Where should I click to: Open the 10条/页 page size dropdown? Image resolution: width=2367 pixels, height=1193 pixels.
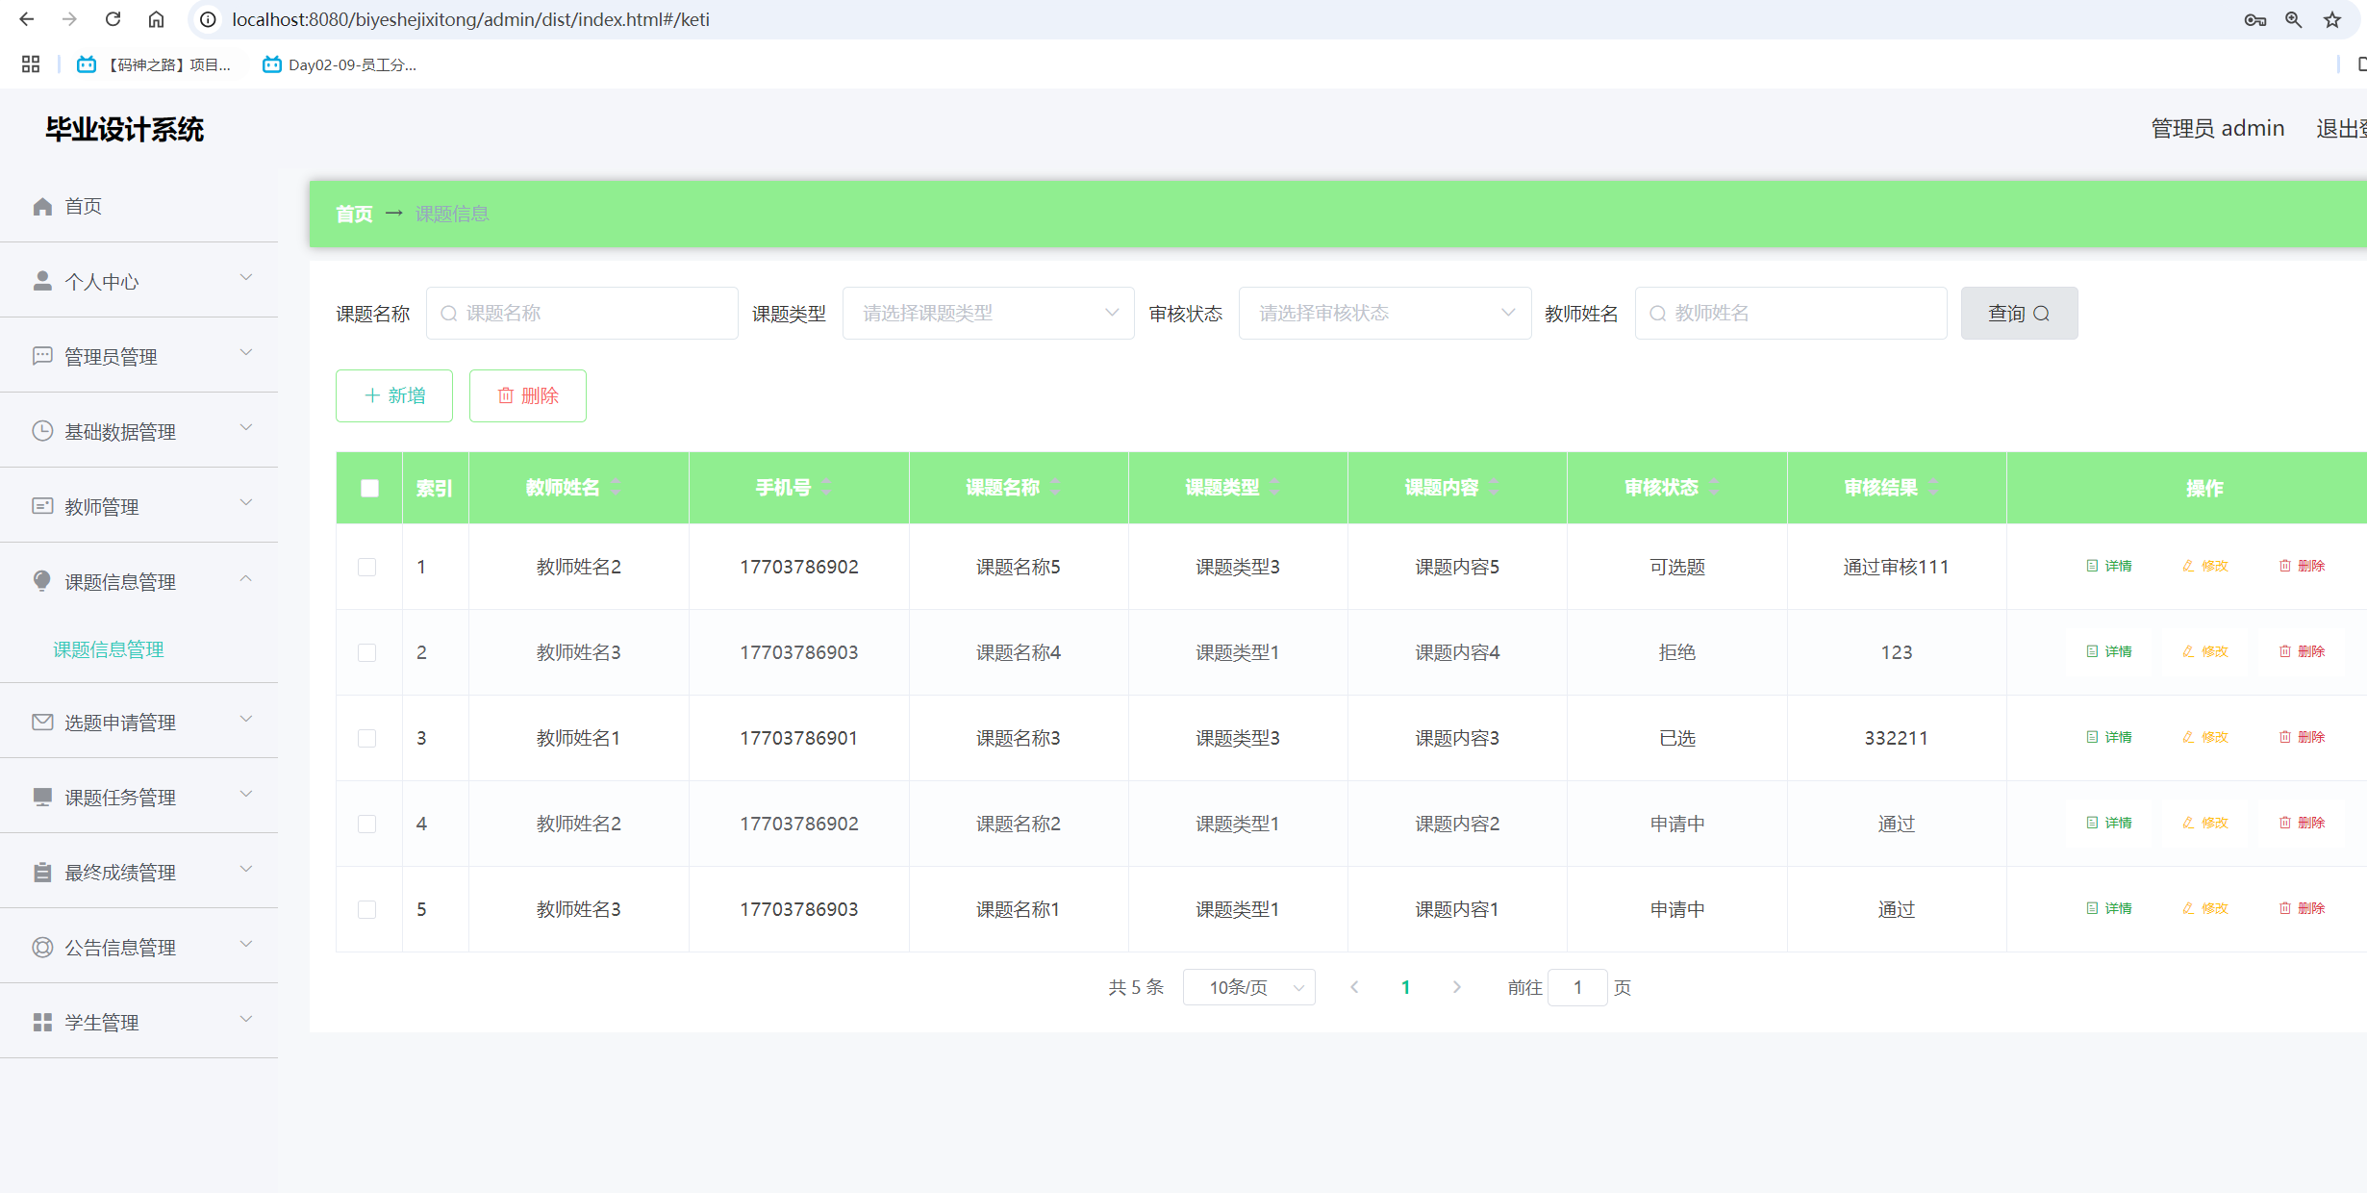point(1248,987)
